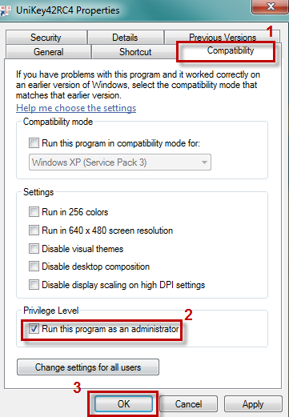Select the General tab
This screenshot has height=417, width=289.
click(48, 51)
